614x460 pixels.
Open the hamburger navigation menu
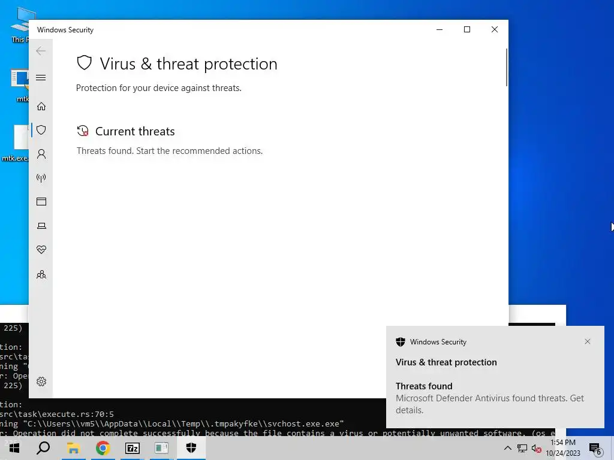point(41,77)
